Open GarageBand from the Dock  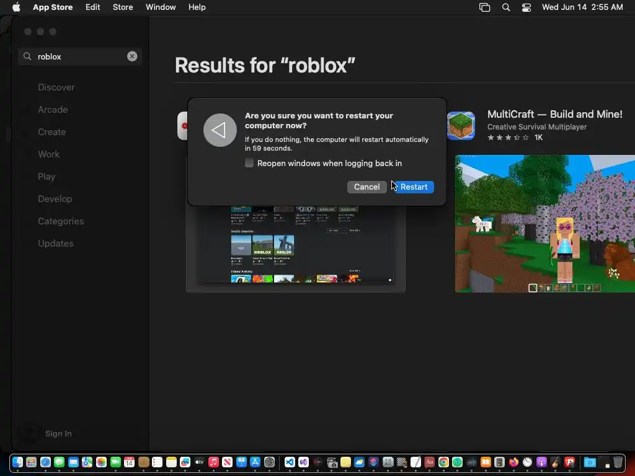555,462
